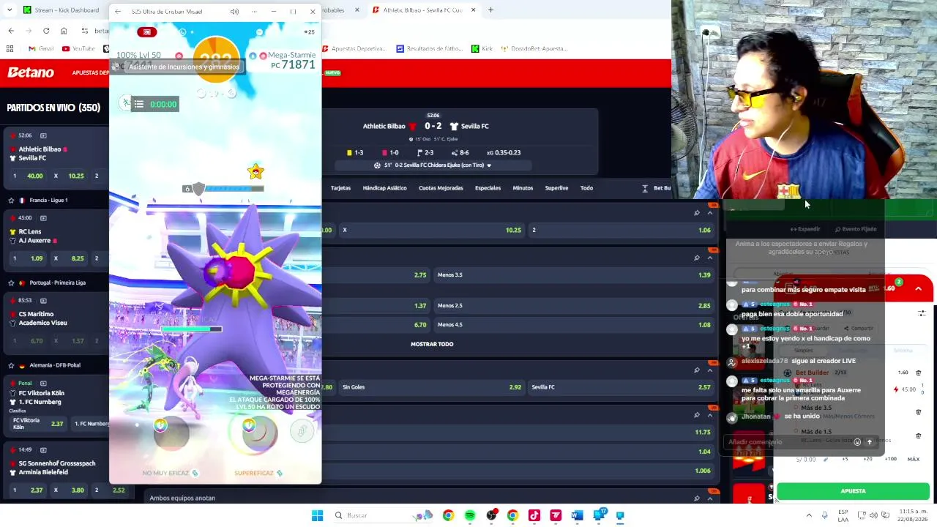Place the bet with the APUESTA button
937x527 pixels.
pos(853,491)
